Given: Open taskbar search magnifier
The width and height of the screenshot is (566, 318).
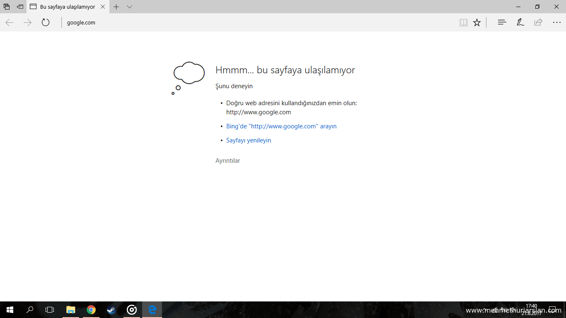Looking at the screenshot, I should click(30, 310).
